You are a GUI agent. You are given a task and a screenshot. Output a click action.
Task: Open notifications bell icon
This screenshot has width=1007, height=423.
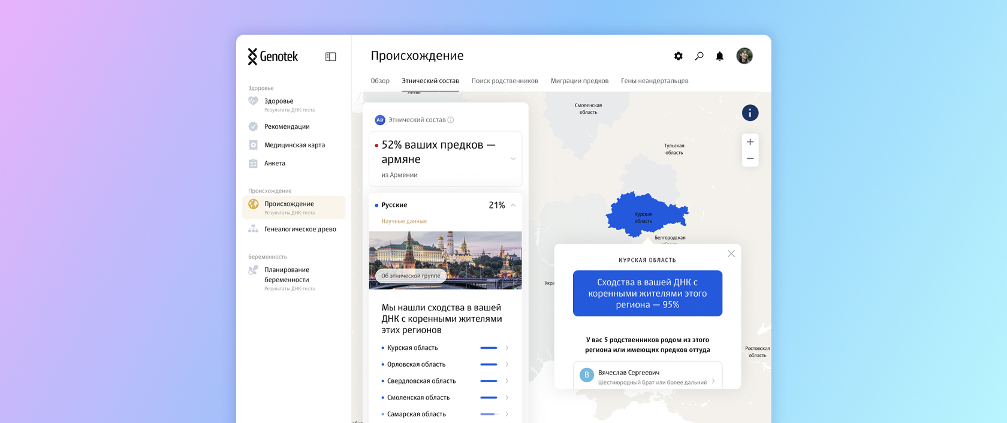pyautogui.click(x=720, y=56)
